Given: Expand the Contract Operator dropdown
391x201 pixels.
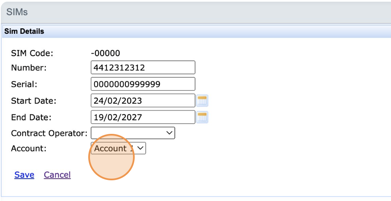Looking at the screenshot, I should pyautogui.click(x=133, y=133).
